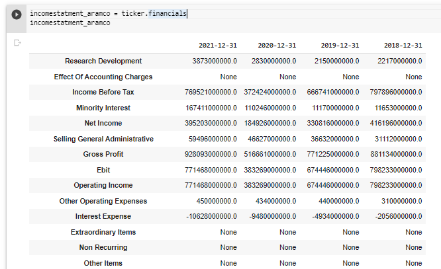
Task: Select the 2018-12-31 column header
Action: pyautogui.click(x=403, y=46)
